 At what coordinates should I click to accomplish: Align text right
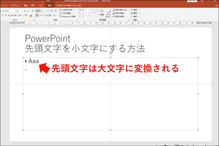click(x=43, y=15)
